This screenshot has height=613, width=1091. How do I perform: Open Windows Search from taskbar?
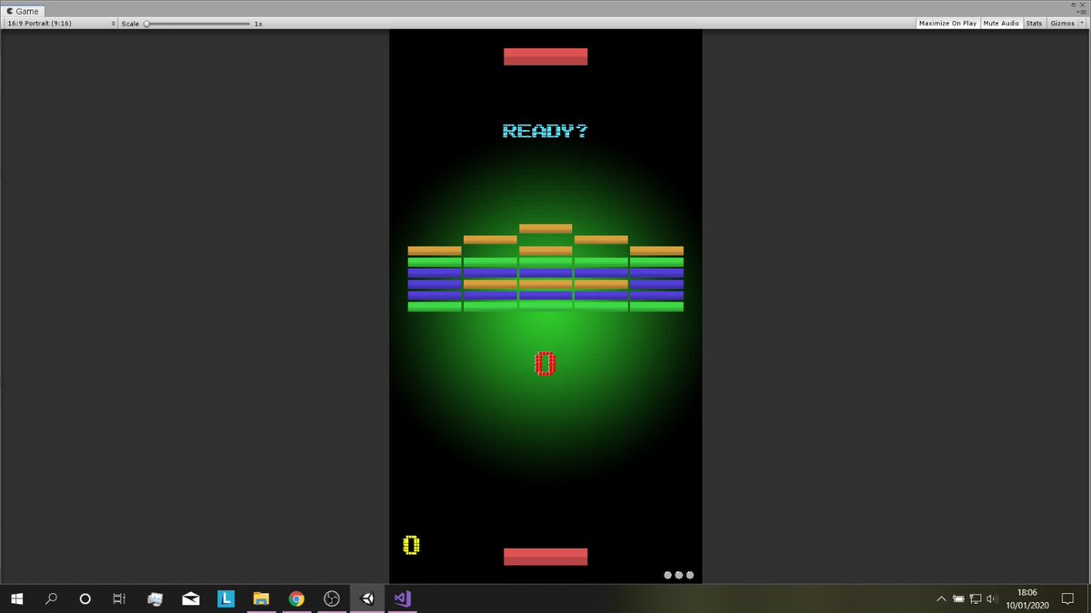[52, 598]
